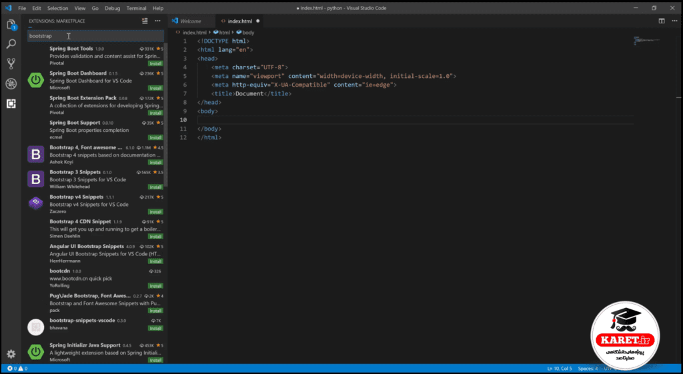Open the Search view icon
683x374 pixels.
(11, 44)
